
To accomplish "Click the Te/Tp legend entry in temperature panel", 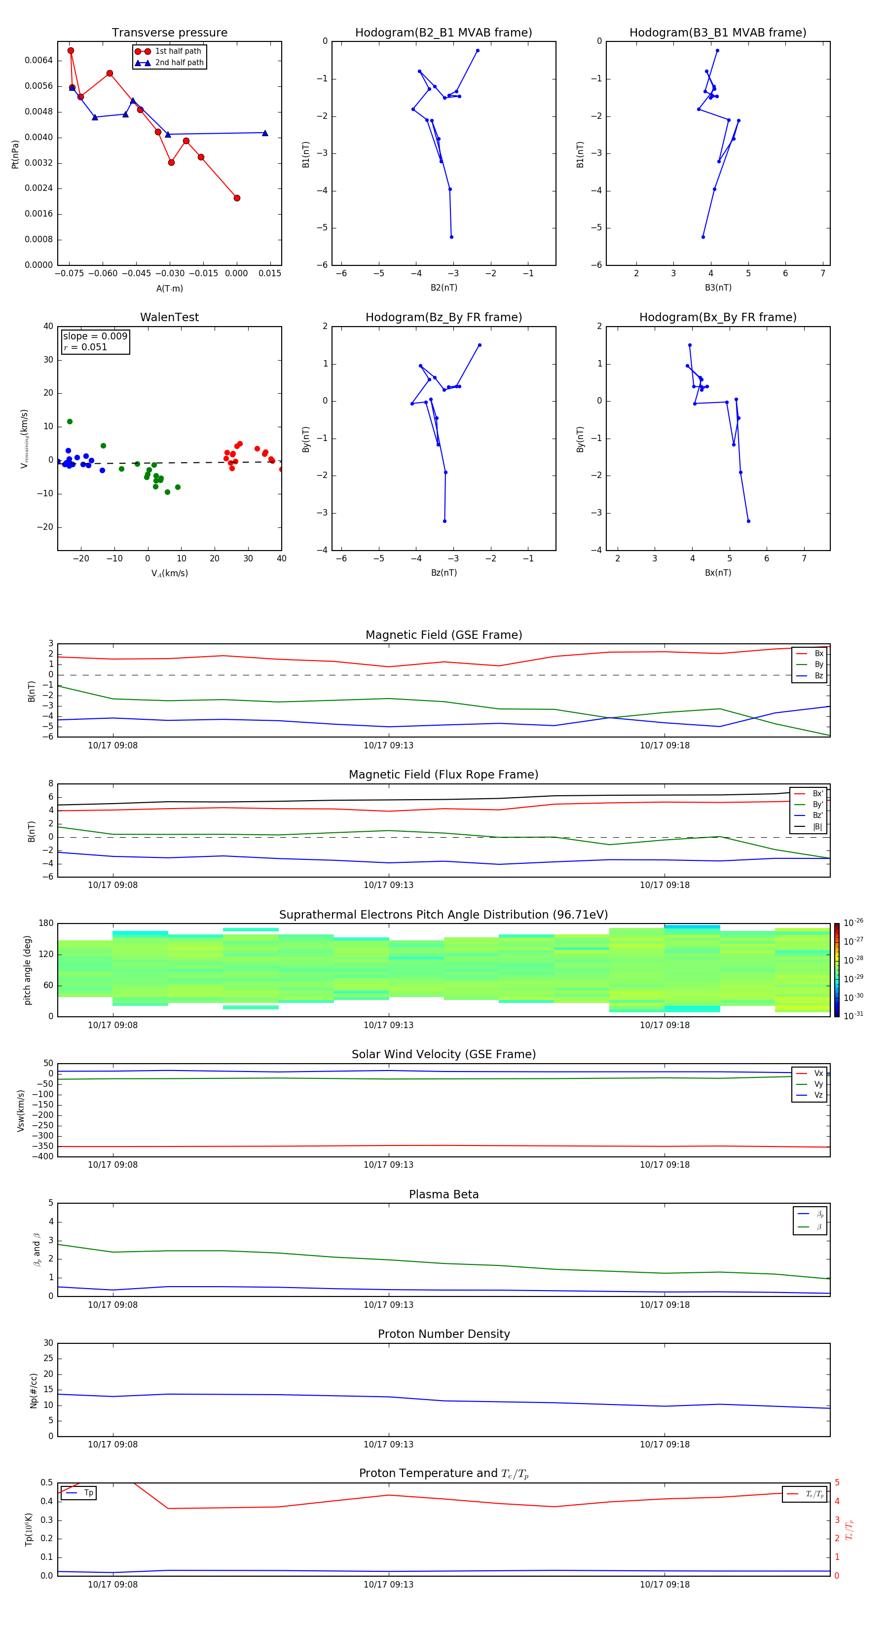I will (x=805, y=1494).
